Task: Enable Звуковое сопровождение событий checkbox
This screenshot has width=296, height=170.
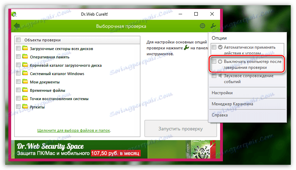Action: [x=214, y=76]
